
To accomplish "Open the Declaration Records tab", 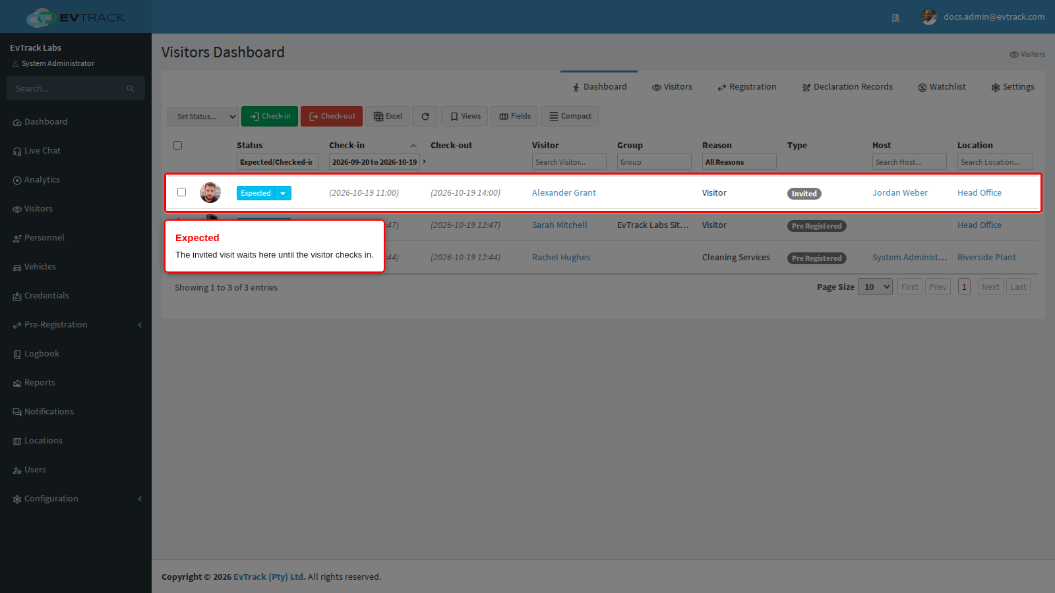I will [x=847, y=87].
